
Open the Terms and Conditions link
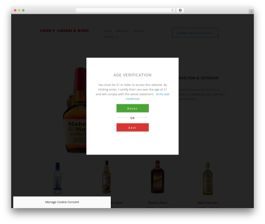(x=147, y=96)
